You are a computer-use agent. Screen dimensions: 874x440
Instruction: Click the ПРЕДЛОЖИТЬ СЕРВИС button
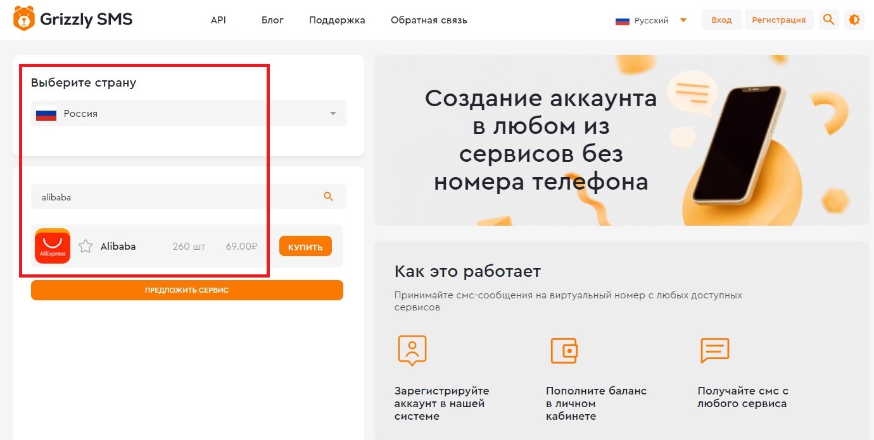[x=187, y=290]
